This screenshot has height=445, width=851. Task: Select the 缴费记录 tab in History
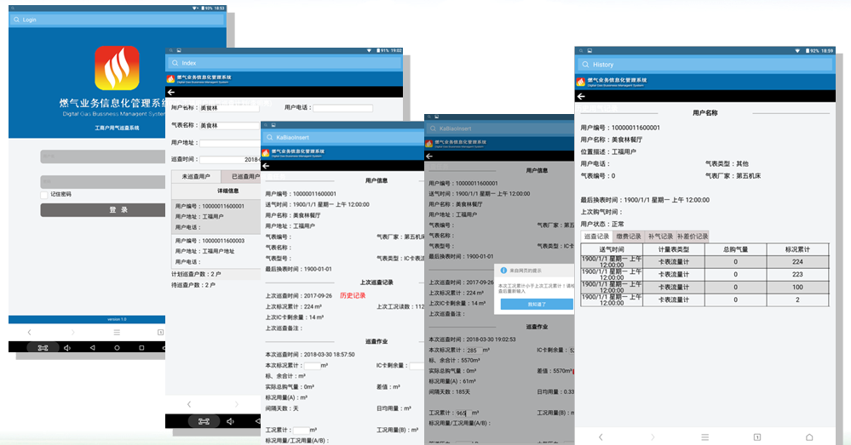[629, 237]
